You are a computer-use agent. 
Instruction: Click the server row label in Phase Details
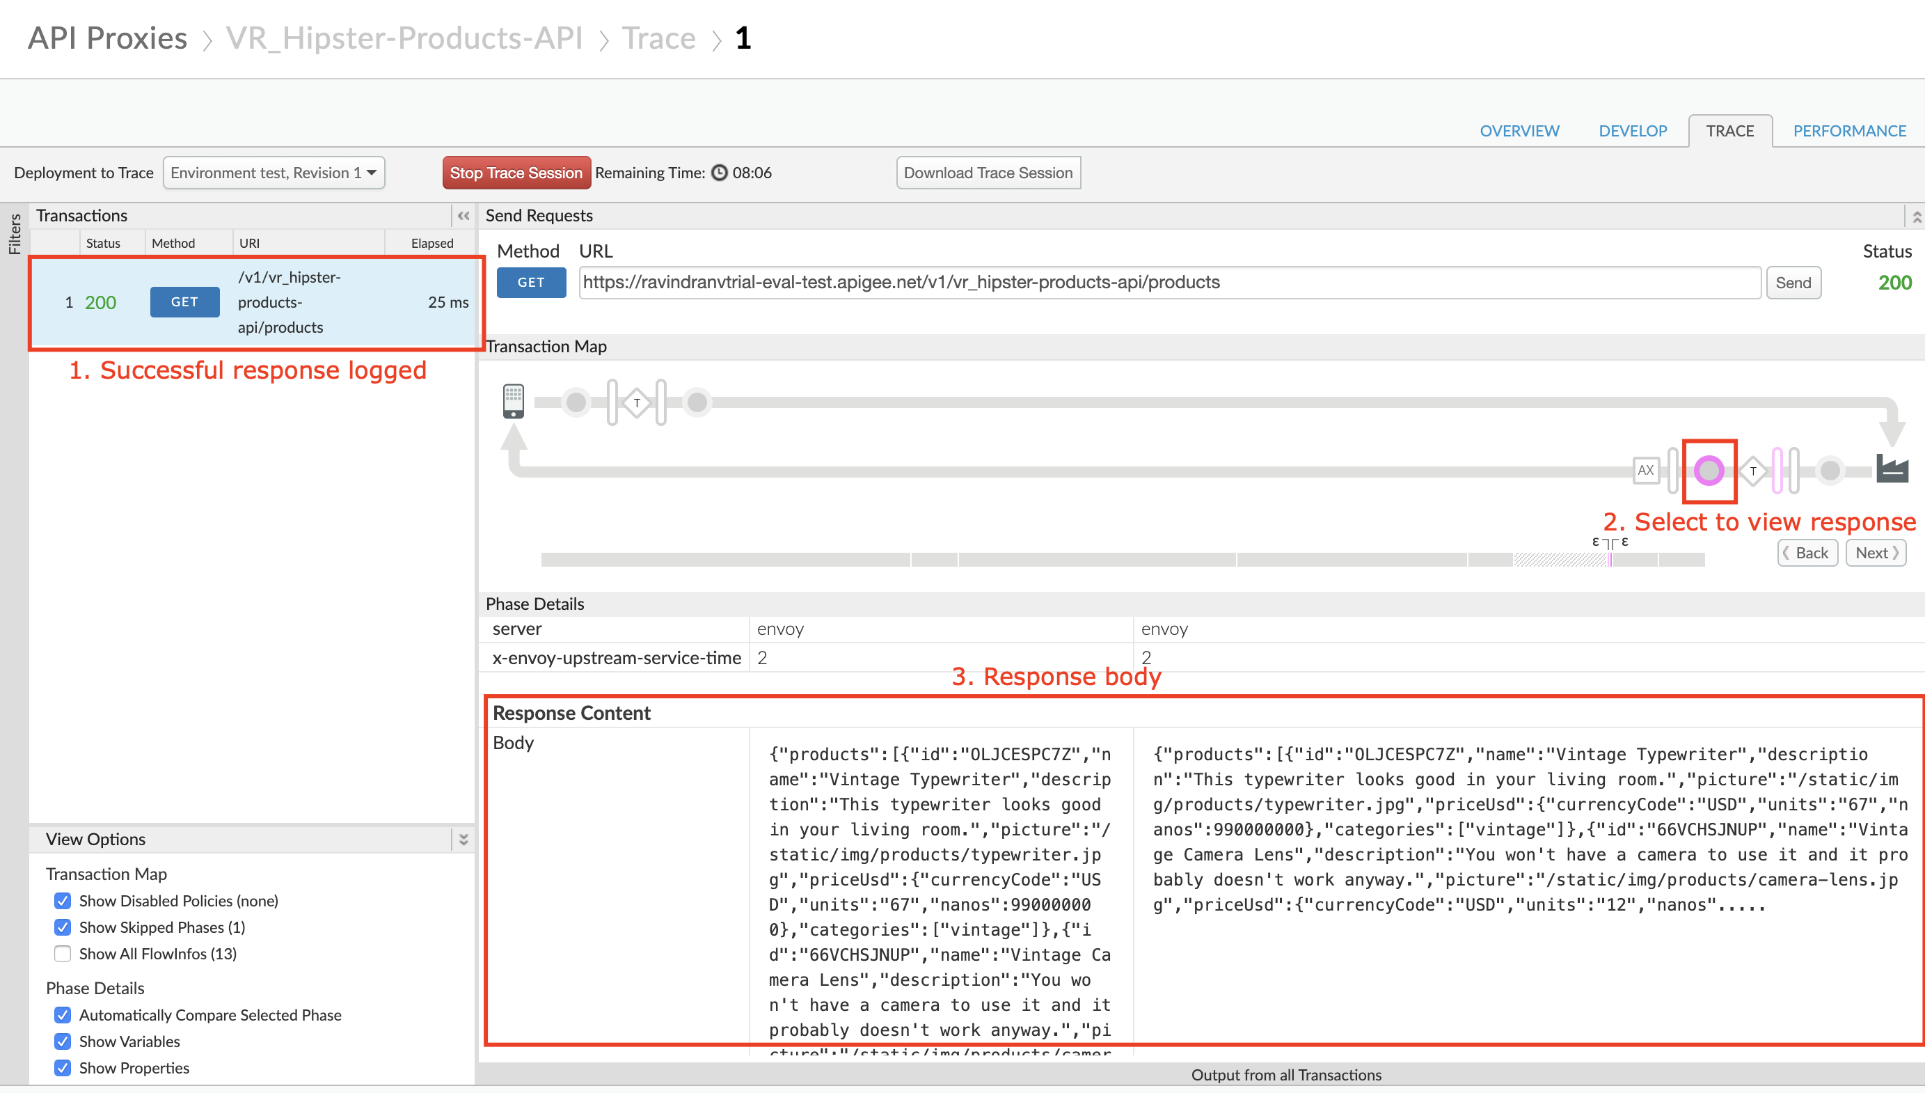coord(517,629)
